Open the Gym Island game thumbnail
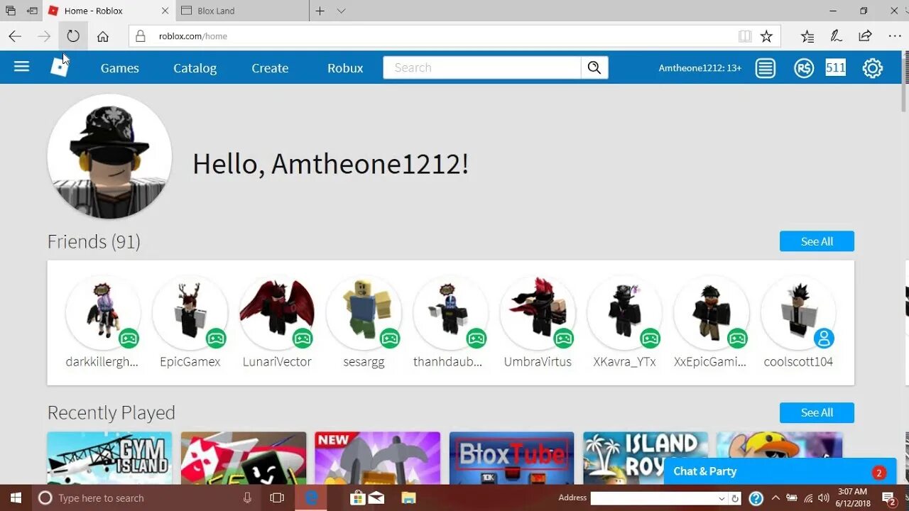Viewport: 909px width, 511px height. point(109,458)
